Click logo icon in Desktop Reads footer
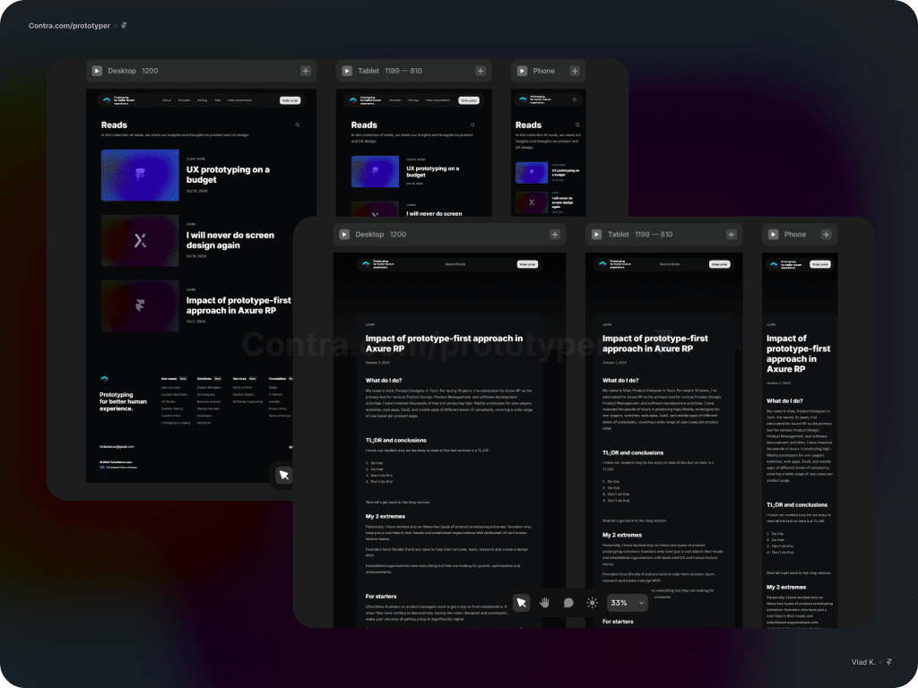 click(x=104, y=379)
